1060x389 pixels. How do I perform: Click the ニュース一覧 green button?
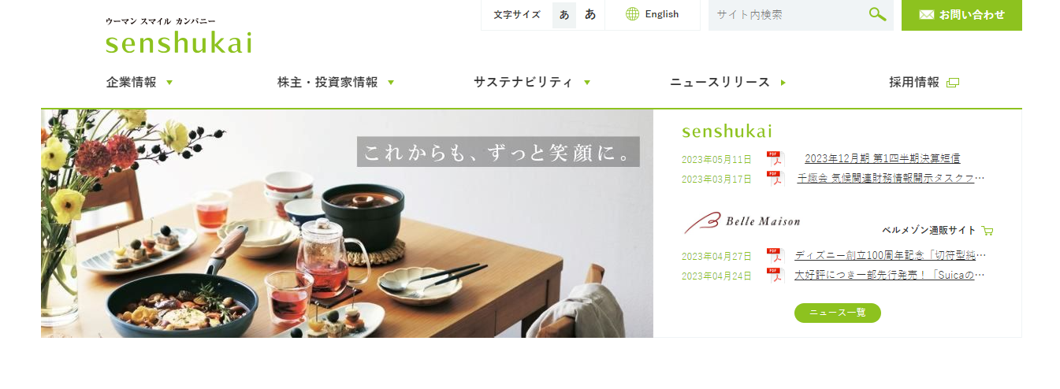pos(838,313)
